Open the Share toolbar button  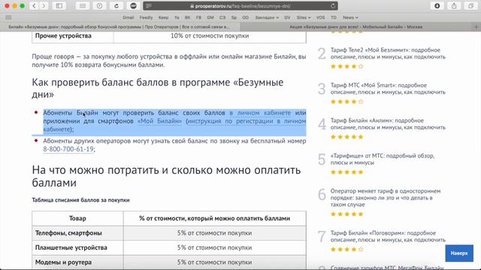[x=454, y=6]
